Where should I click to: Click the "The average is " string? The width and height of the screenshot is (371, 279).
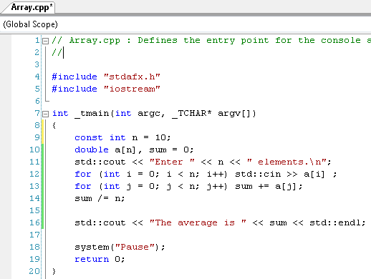198,222
